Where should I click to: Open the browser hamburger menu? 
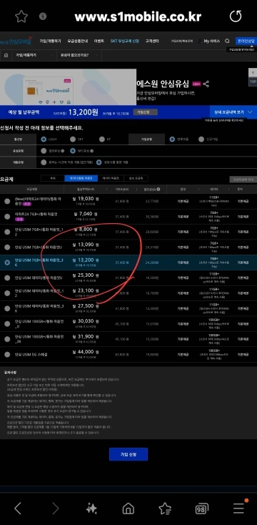click(x=238, y=509)
